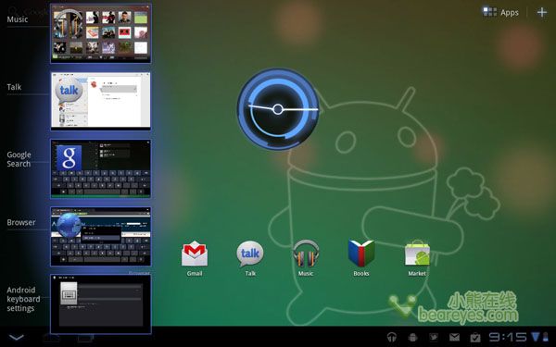The width and height of the screenshot is (556, 347).
Task: Tap the analog clock widget
Action: pyautogui.click(x=278, y=109)
